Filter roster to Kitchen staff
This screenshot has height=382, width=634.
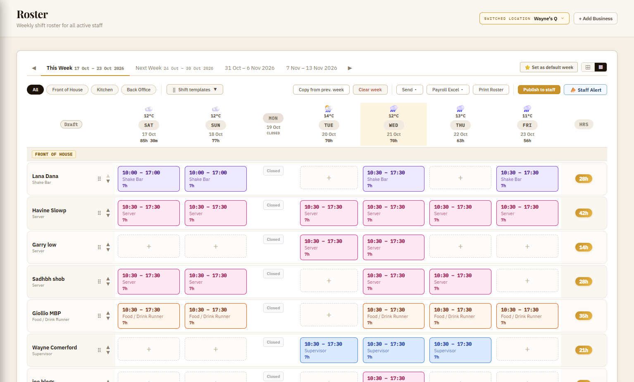105,90
